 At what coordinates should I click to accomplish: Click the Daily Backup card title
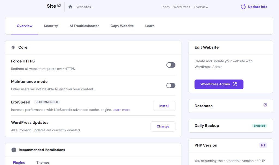pyautogui.click(x=207, y=126)
